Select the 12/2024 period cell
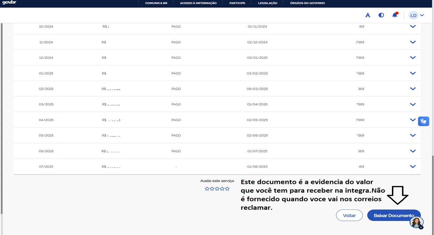Screen dimensions: 434x235 (x=46, y=58)
